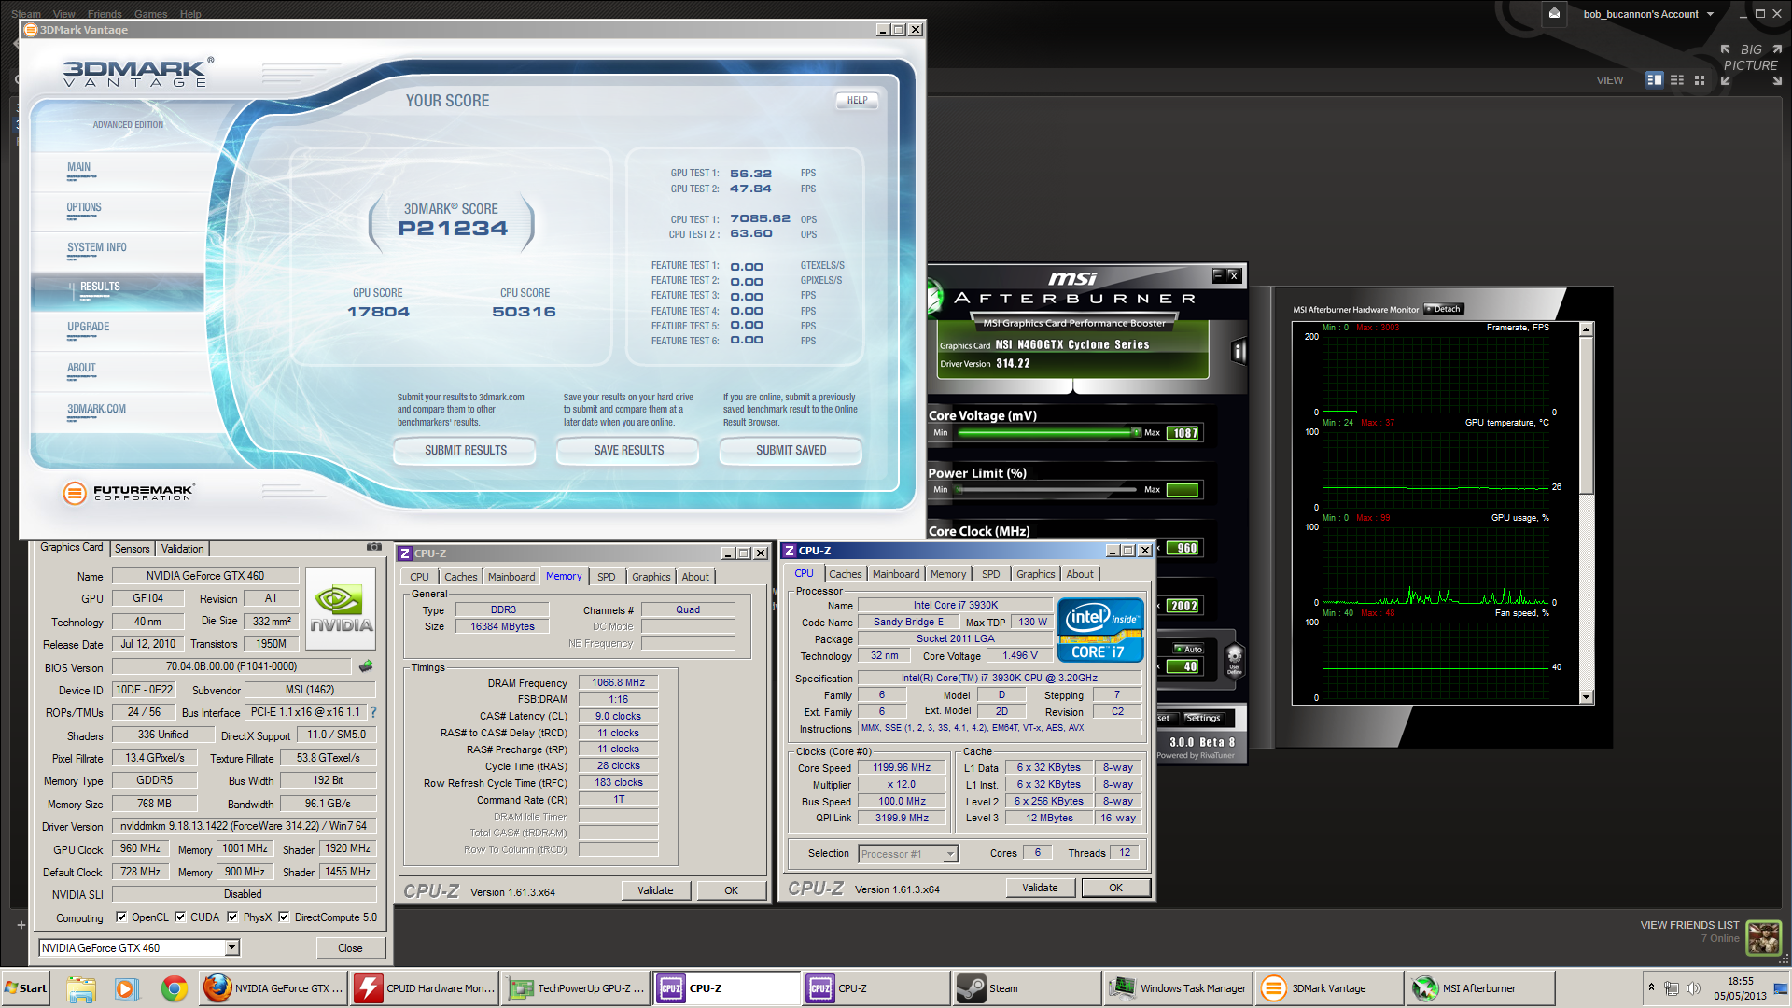Click the Start button on the taskbar
Viewport: 1792px width, 1008px height.
pos(26,988)
